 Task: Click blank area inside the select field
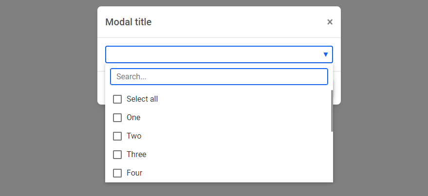[213, 54]
